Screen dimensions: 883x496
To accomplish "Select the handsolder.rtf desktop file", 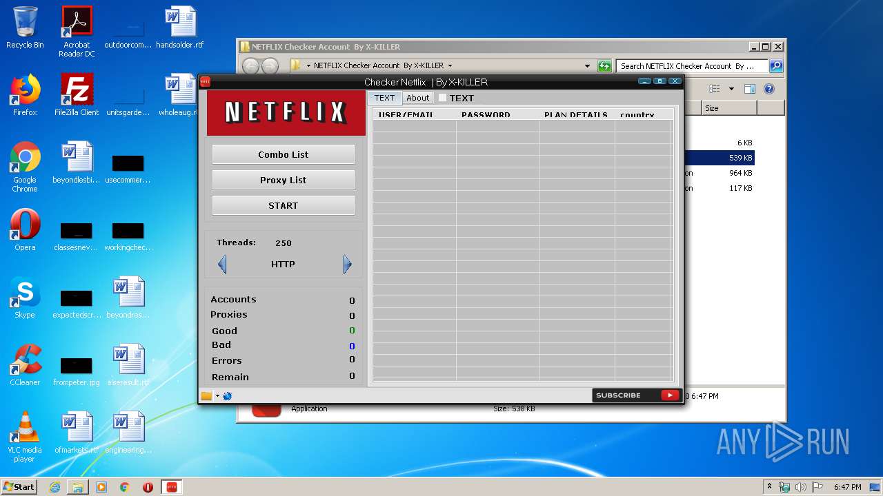I will point(180,28).
